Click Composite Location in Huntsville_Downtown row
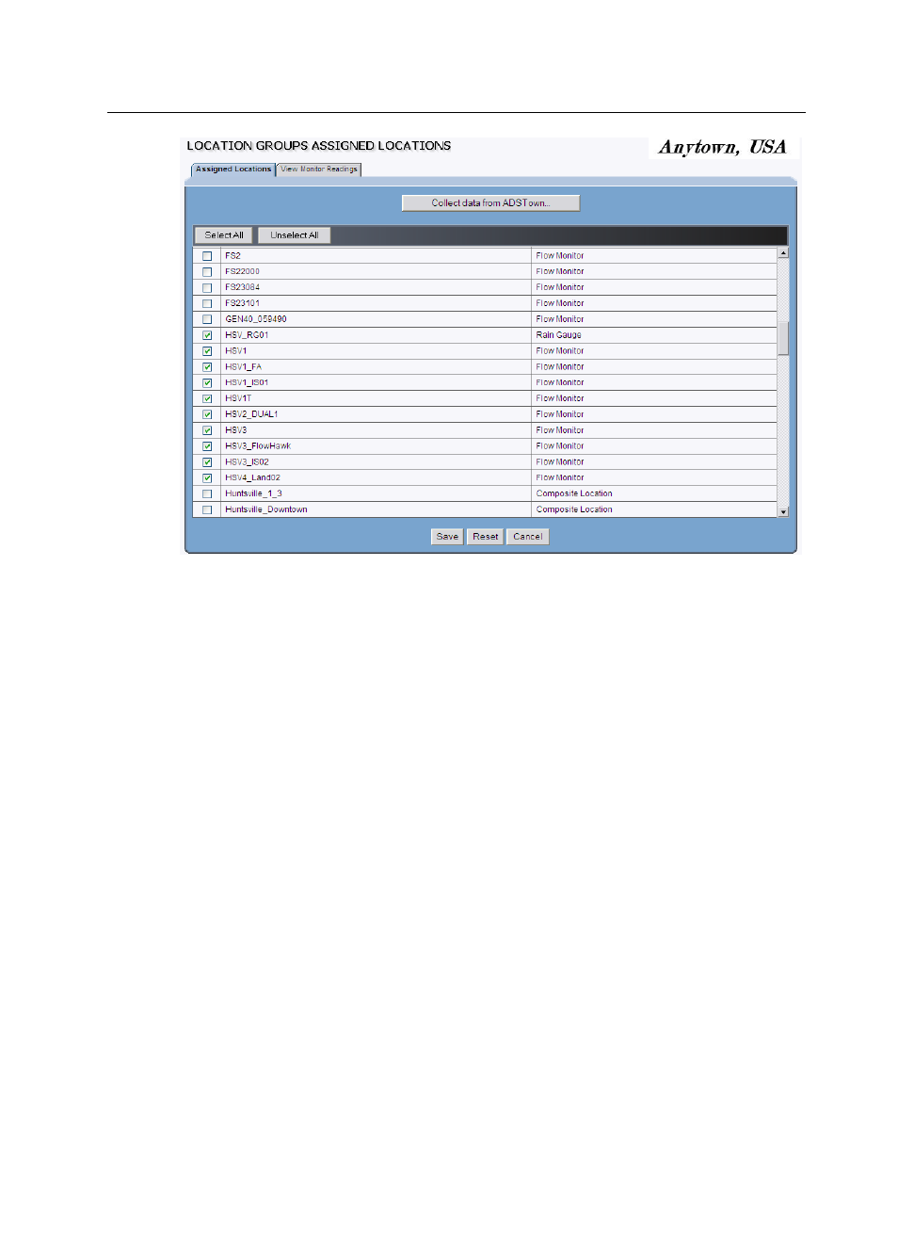 [x=574, y=509]
